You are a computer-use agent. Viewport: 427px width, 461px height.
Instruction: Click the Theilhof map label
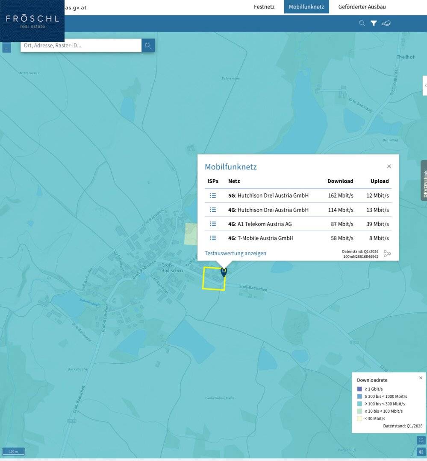(x=405, y=57)
